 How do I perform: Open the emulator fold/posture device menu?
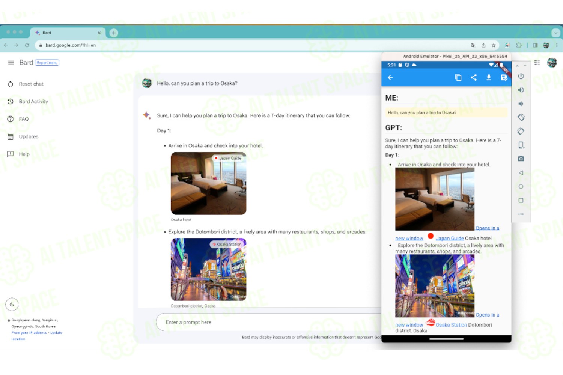(521, 145)
